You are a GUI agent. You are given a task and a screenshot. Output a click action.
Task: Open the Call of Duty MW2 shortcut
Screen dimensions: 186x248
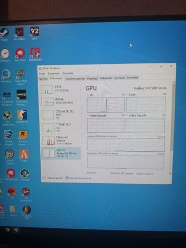click(21, 98)
